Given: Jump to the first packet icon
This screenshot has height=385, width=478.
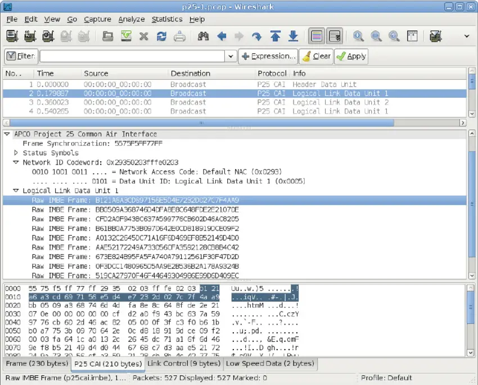Looking at the screenshot, I should 276,36.
